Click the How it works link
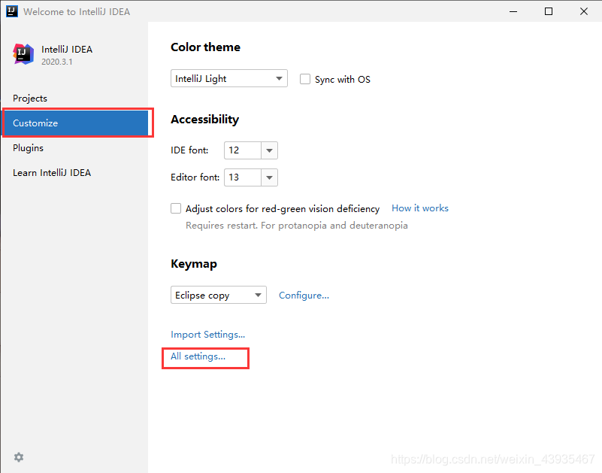The image size is (602, 473). click(420, 208)
